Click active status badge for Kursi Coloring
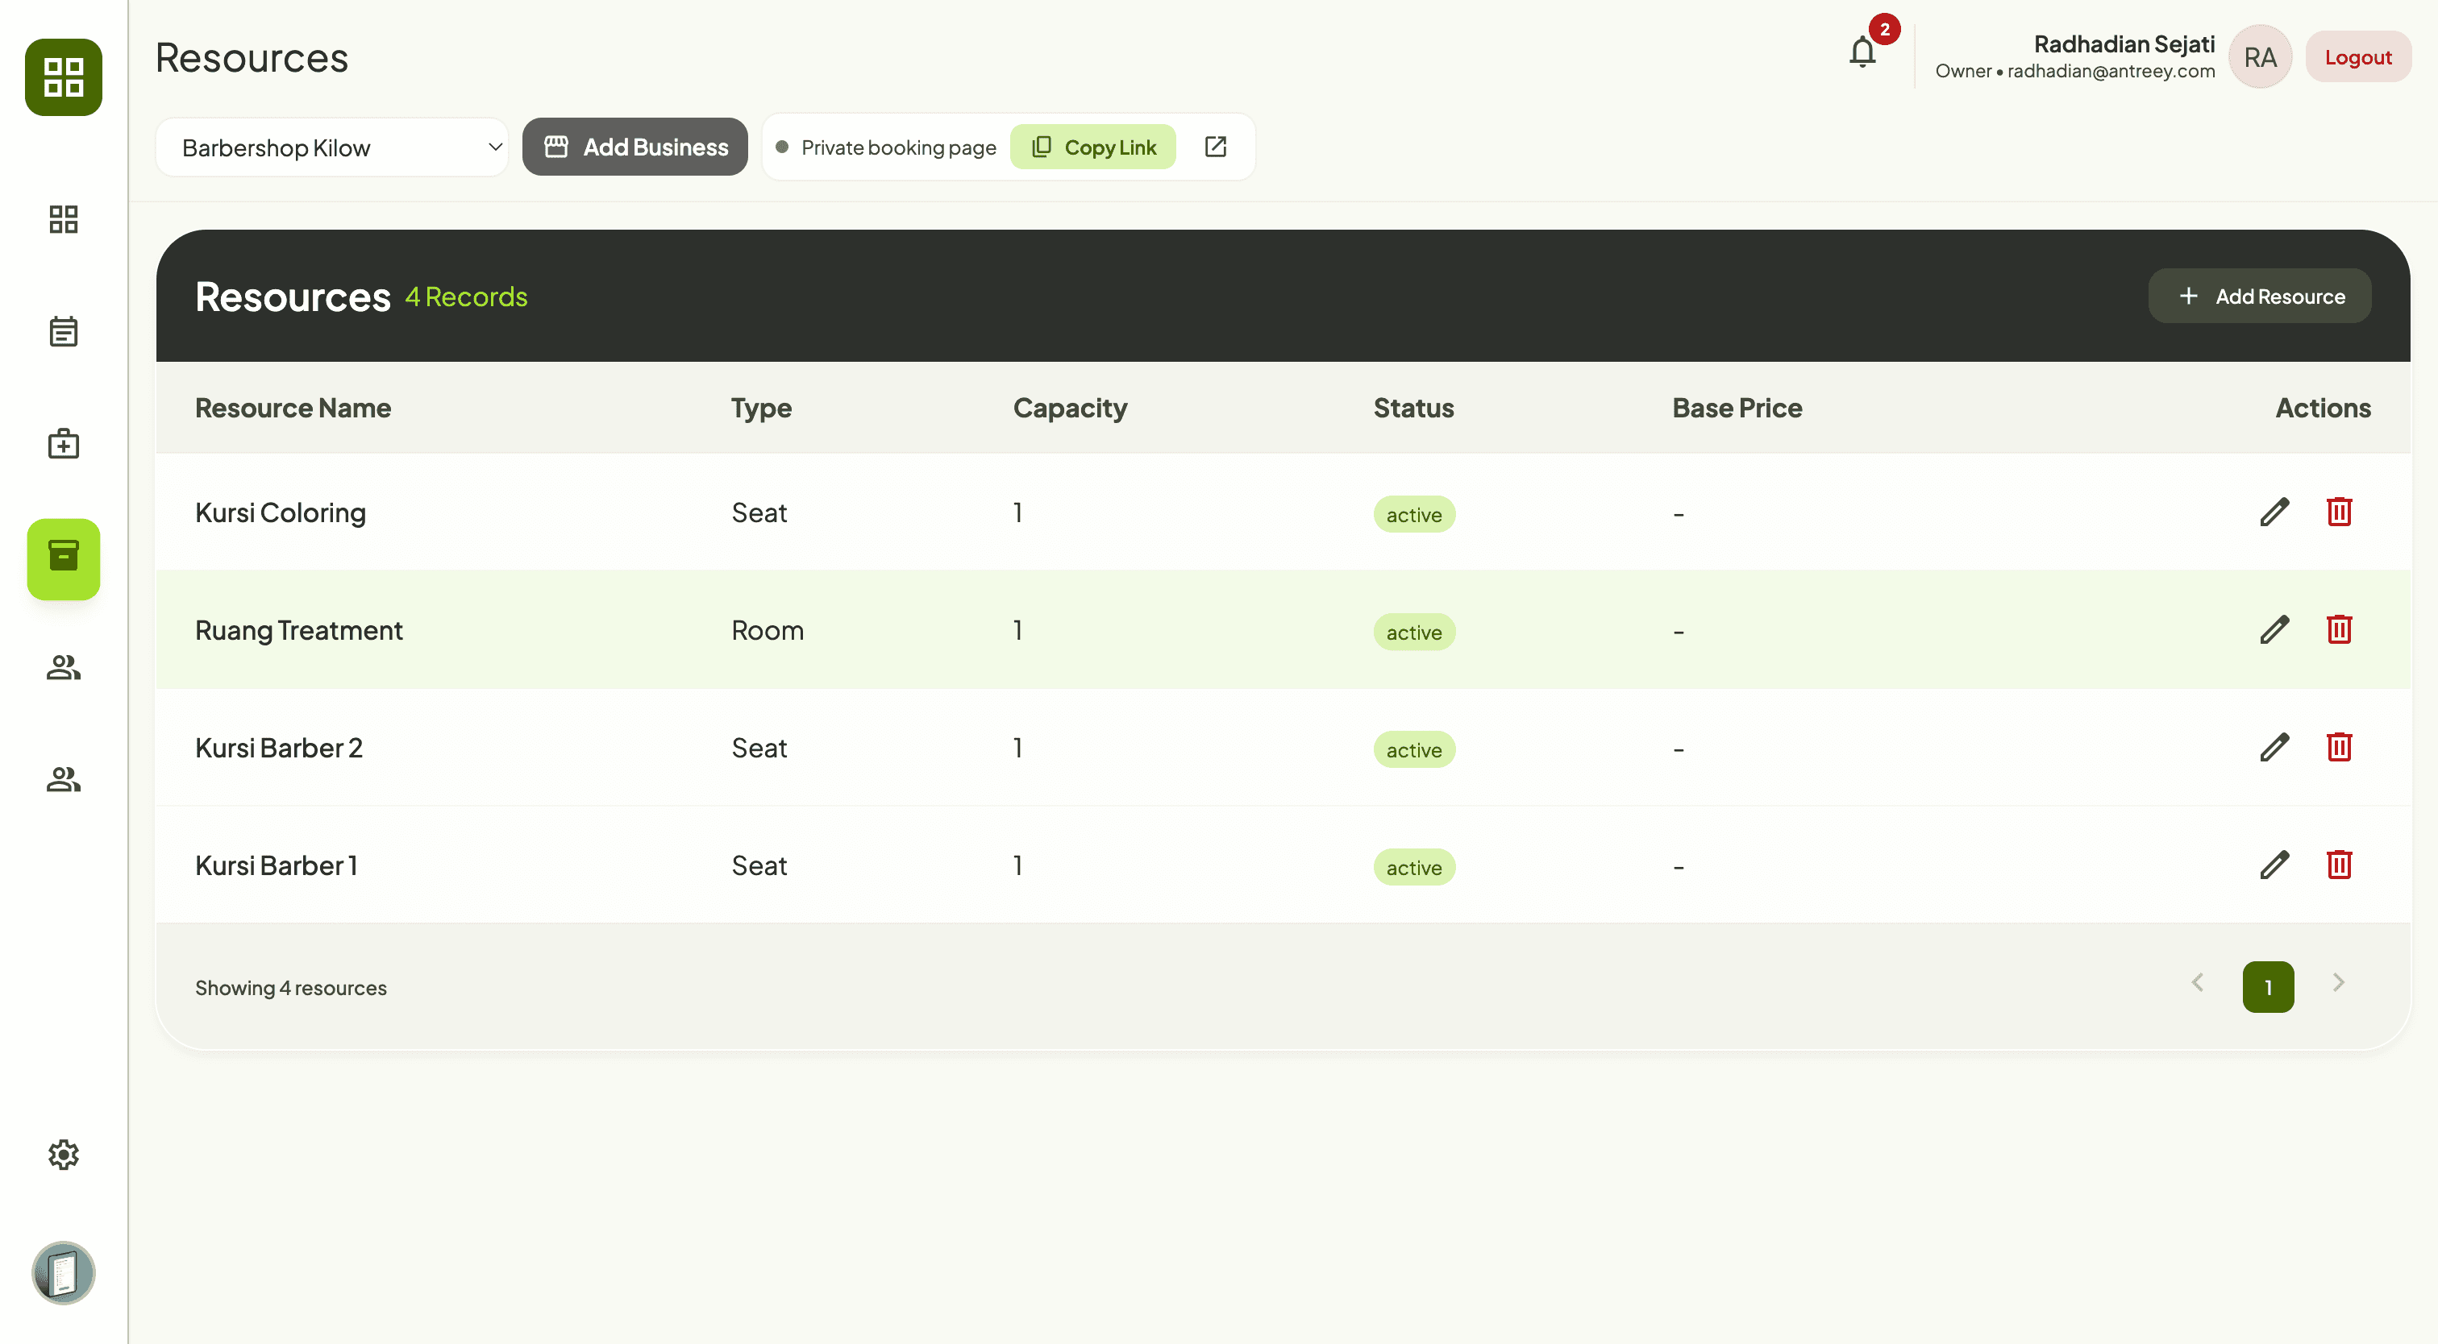The width and height of the screenshot is (2438, 1344). [1414, 515]
